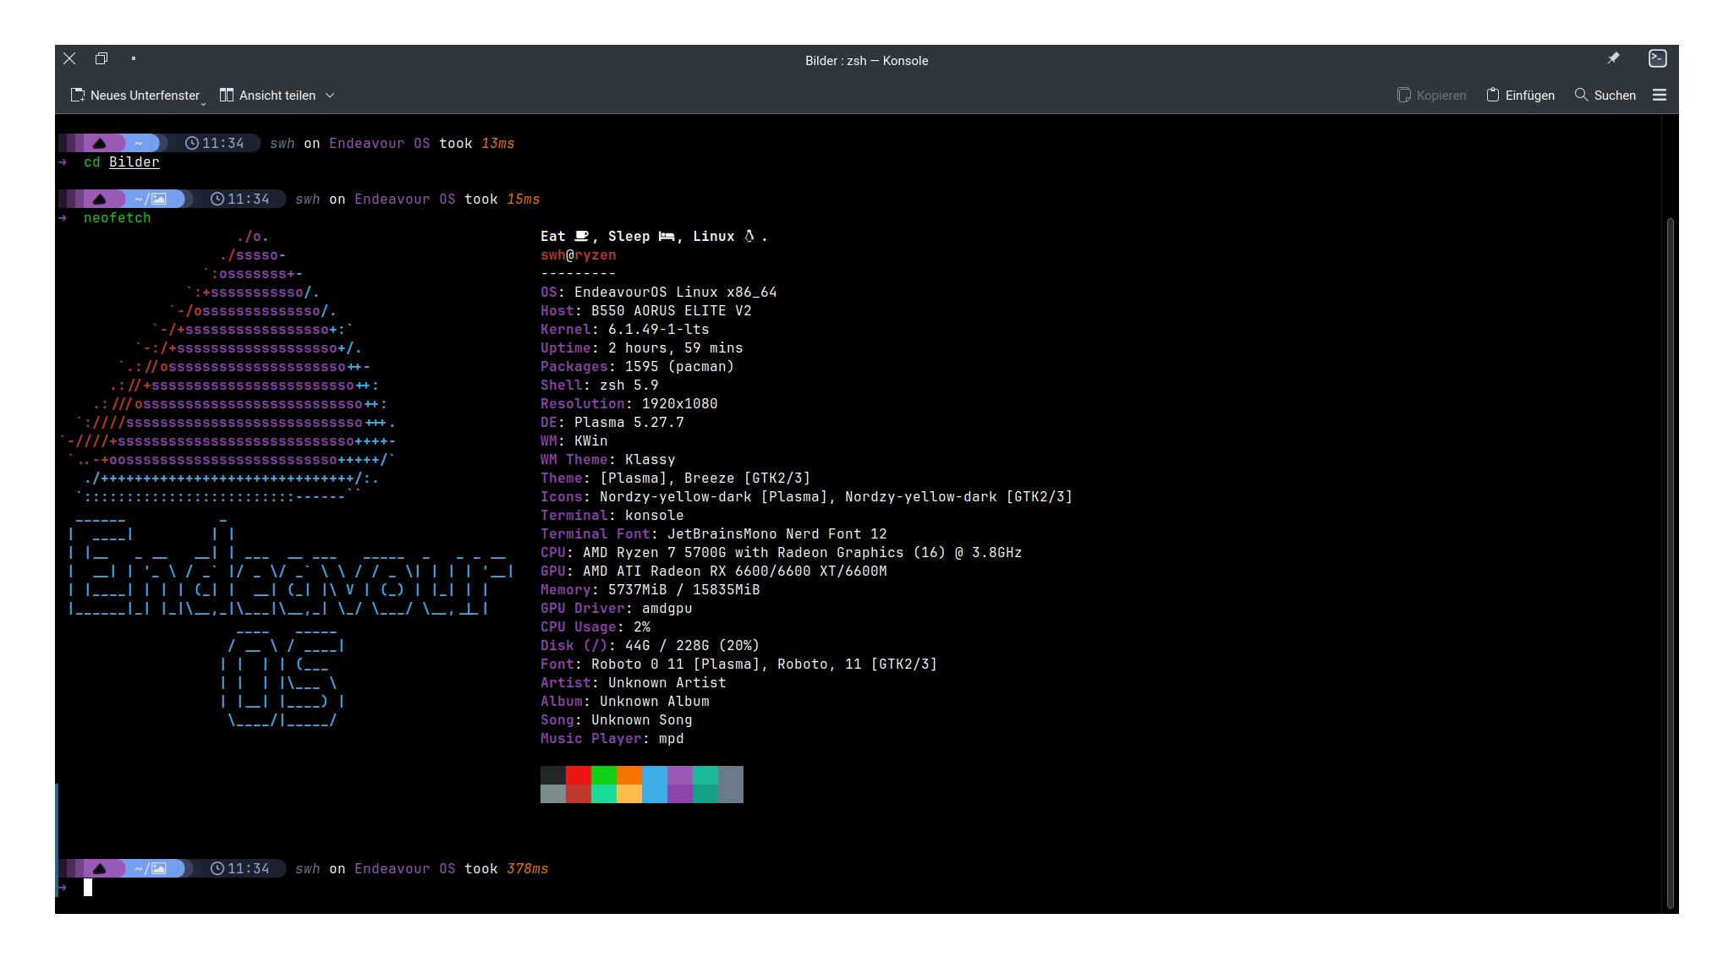
Task: Click the restore window icon in title bar
Action: [102, 58]
